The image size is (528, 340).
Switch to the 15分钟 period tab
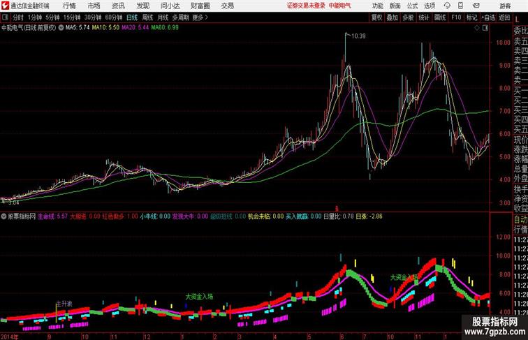[x=72, y=17]
